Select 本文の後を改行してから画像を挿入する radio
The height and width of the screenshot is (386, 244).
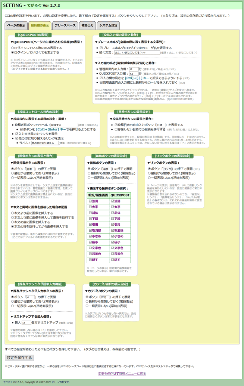13,226
